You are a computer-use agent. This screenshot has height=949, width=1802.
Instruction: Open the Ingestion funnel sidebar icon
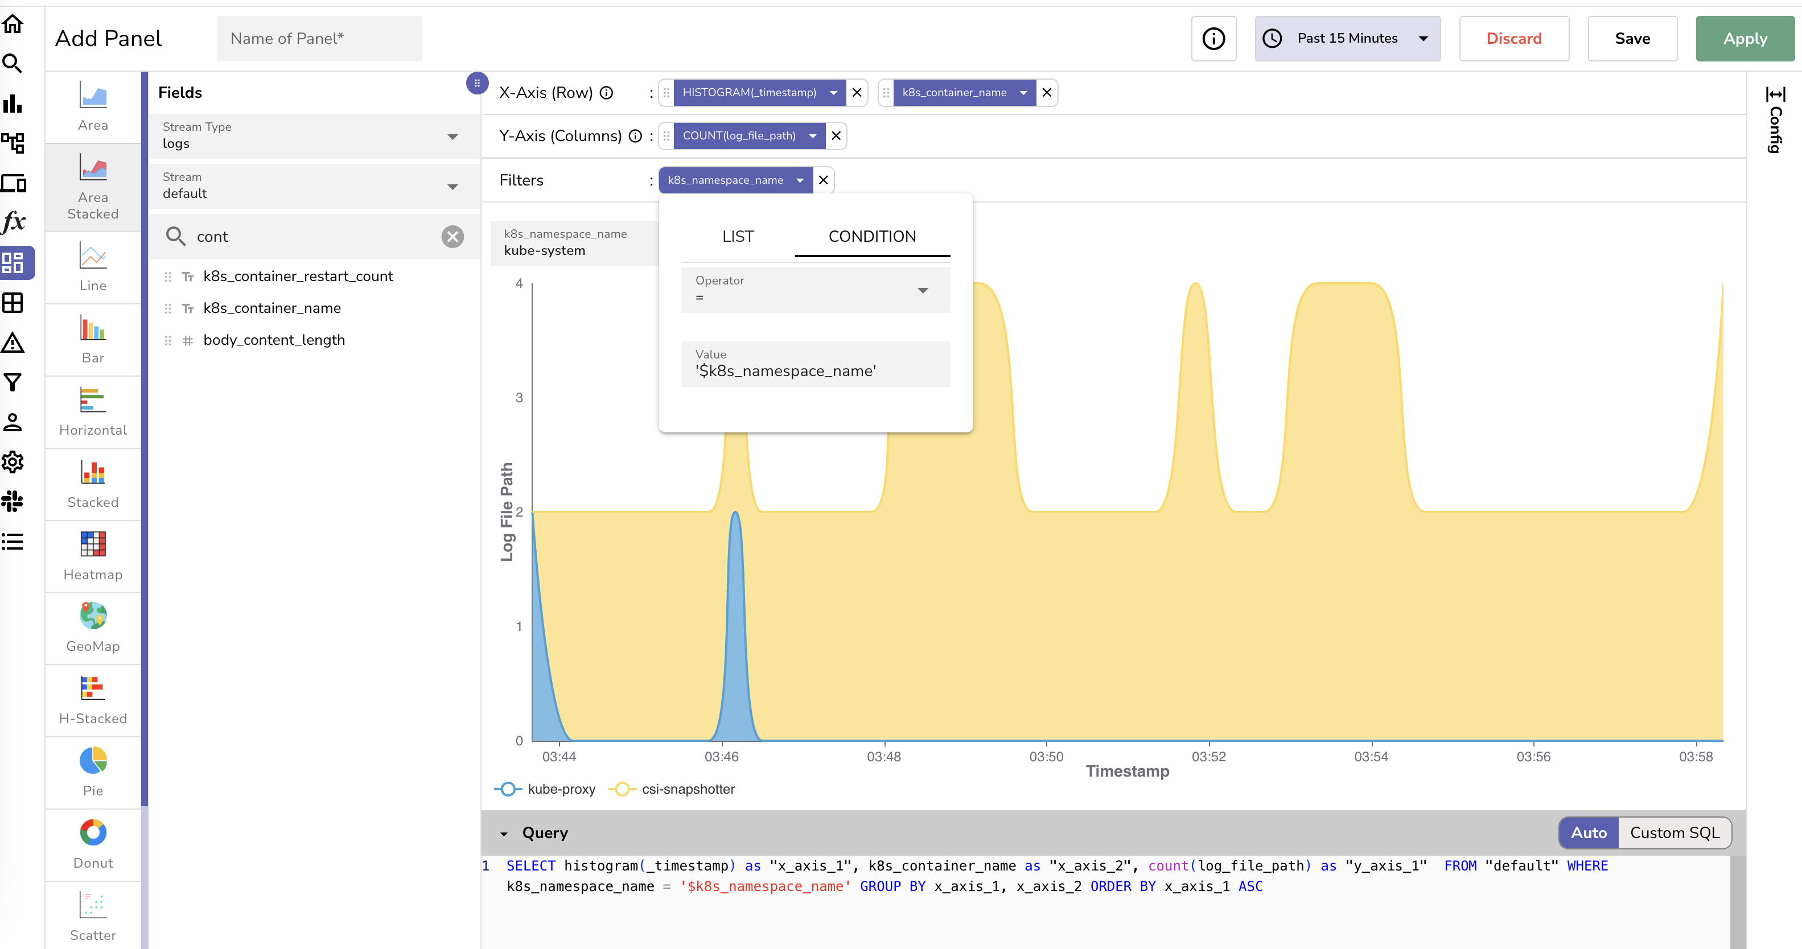pos(13,382)
